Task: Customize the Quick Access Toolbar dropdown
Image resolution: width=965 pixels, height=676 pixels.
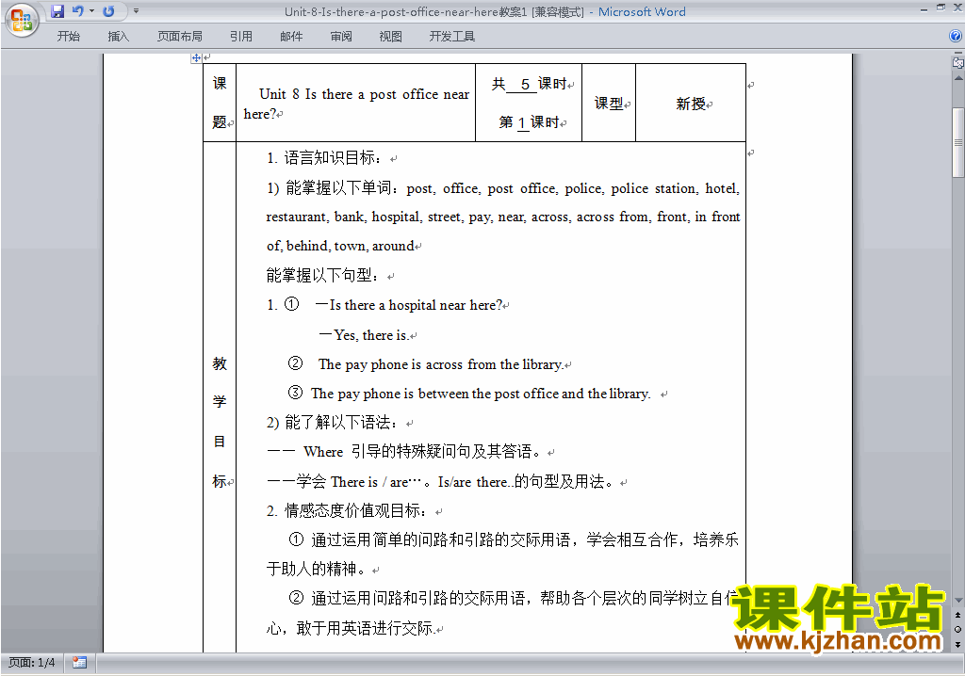Action: click(x=136, y=11)
